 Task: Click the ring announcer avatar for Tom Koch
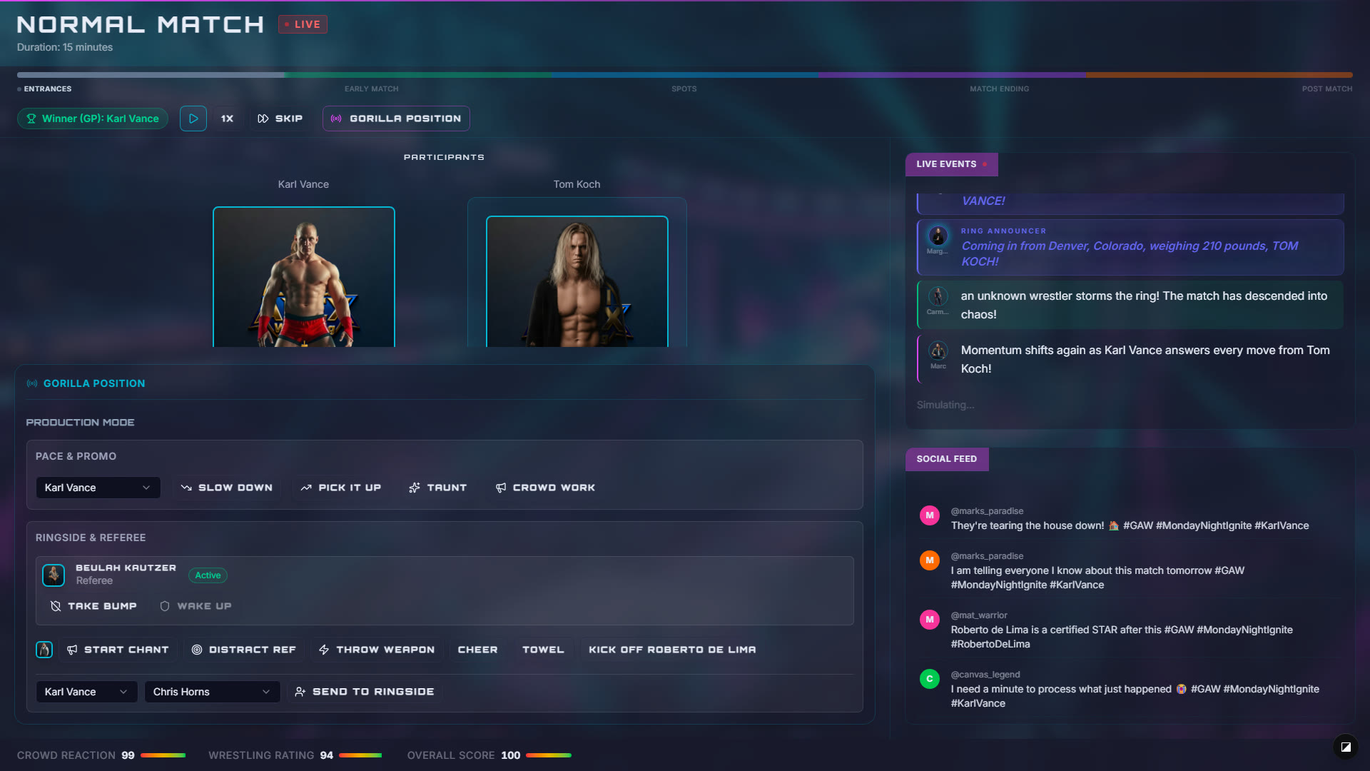[938, 236]
